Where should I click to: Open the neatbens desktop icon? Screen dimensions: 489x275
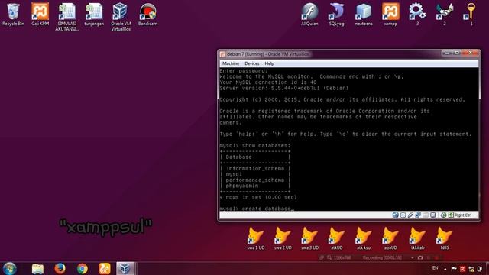coord(364,15)
